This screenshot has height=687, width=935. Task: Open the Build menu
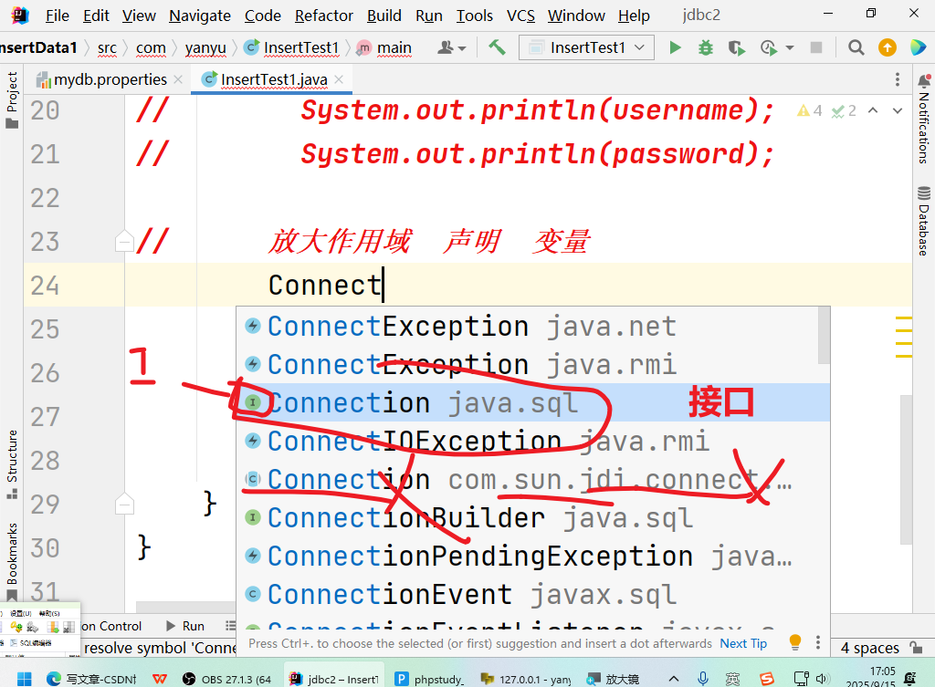click(384, 16)
